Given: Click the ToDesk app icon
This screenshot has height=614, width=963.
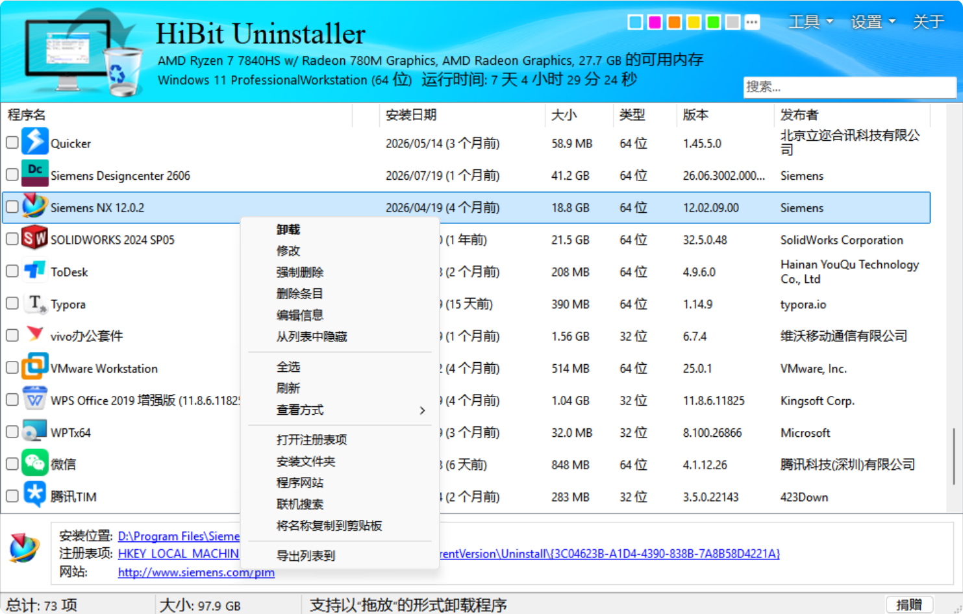Looking at the screenshot, I should (x=35, y=270).
